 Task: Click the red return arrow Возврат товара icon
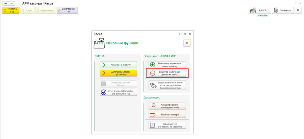[x=153, y=115]
